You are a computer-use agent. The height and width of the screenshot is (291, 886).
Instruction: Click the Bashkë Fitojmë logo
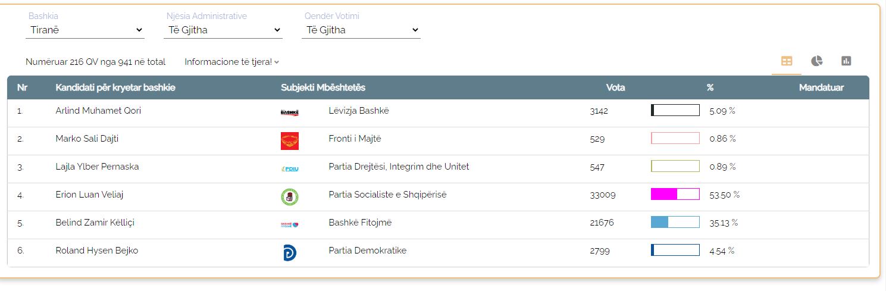[x=290, y=224]
